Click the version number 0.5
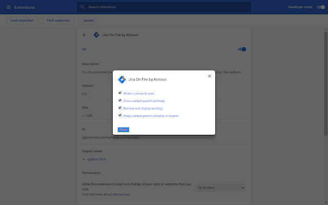This screenshot has width=328, height=205. click(x=84, y=94)
